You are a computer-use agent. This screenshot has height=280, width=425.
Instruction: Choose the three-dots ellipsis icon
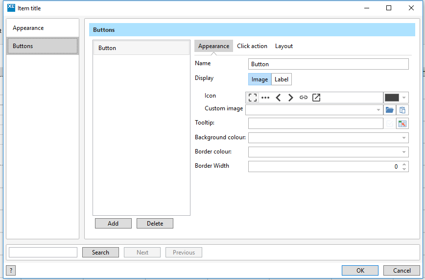(265, 98)
